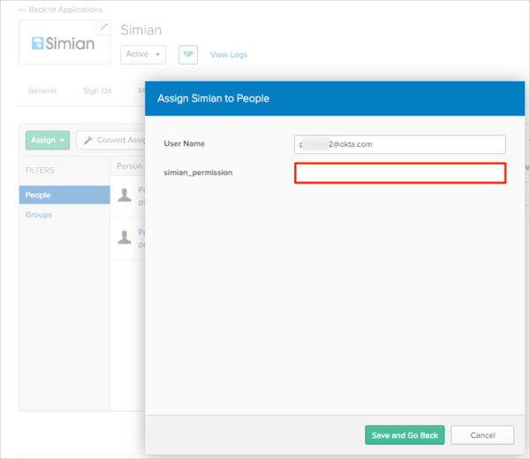Select the Groups filter

pyautogui.click(x=38, y=215)
